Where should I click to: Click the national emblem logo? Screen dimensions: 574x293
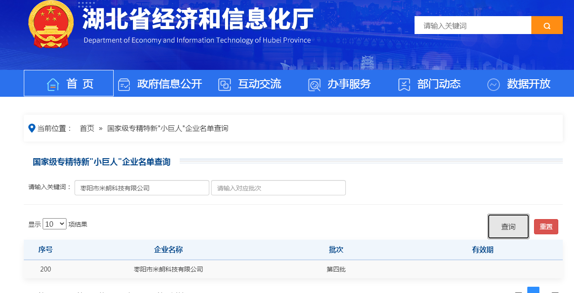point(50,25)
